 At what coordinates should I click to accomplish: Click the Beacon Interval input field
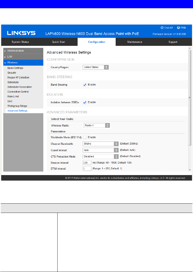click(x=87, y=163)
